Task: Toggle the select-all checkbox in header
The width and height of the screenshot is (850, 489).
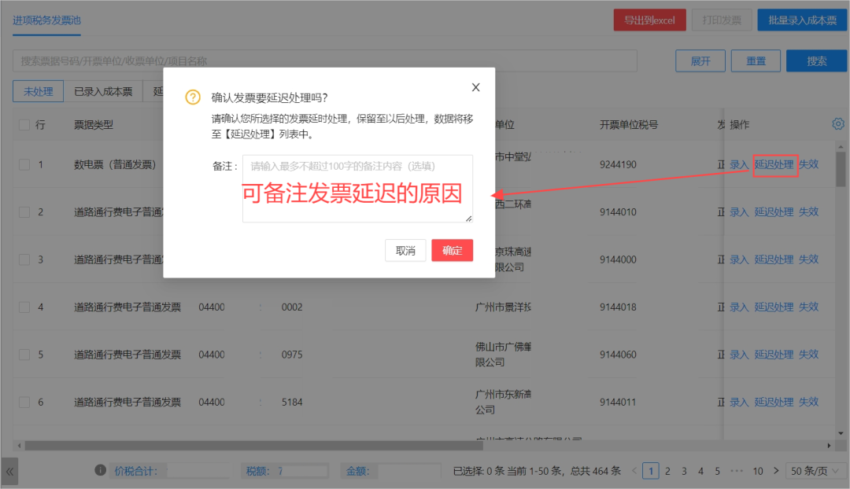Action: click(24, 125)
